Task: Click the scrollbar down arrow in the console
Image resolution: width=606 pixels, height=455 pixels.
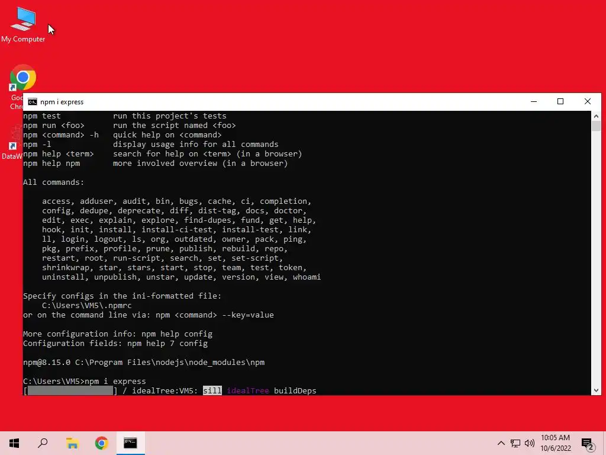Action: (x=596, y=390)
